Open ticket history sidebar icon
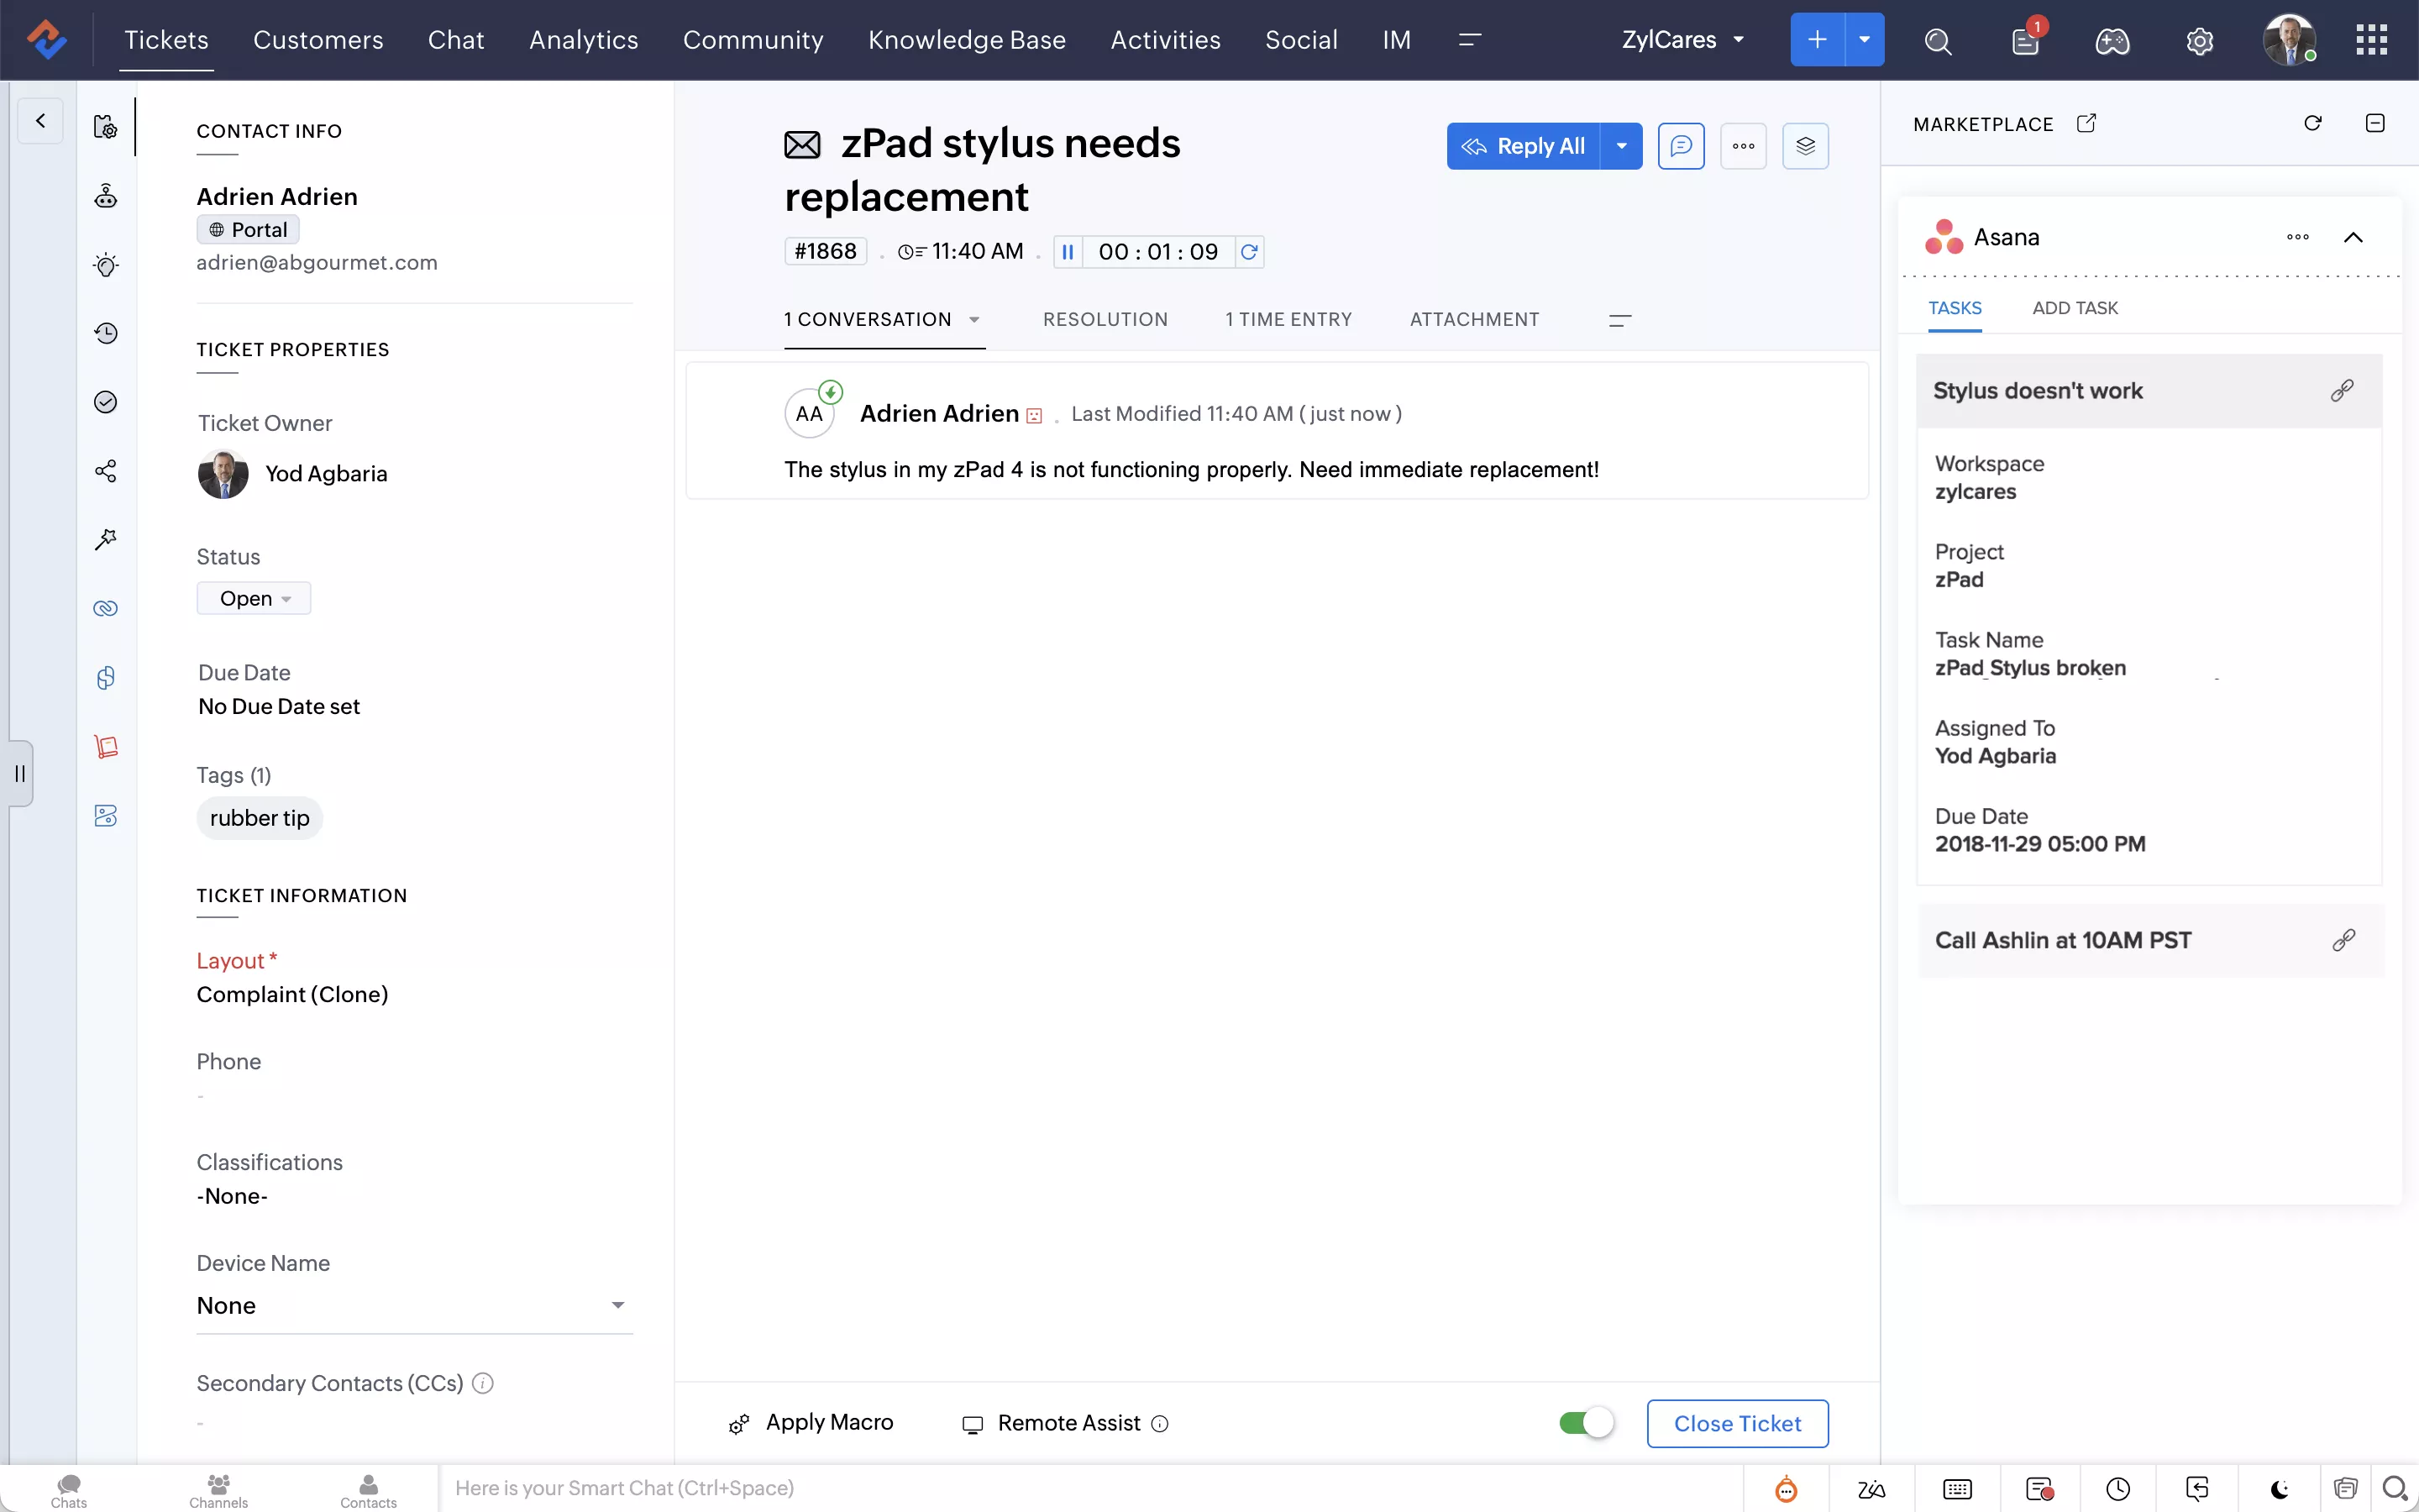 106,333
